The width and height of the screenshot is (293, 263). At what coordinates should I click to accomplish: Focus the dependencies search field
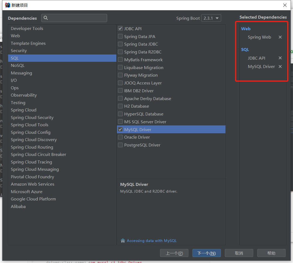77,18
